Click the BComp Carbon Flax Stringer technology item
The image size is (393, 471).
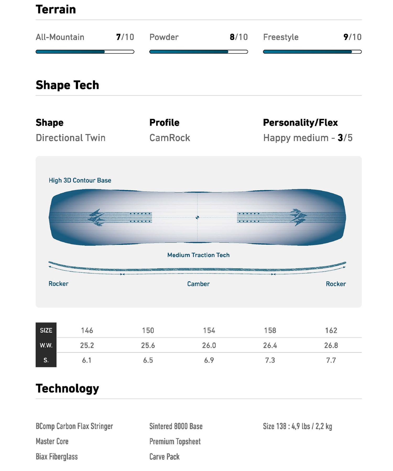pos(74,426)
